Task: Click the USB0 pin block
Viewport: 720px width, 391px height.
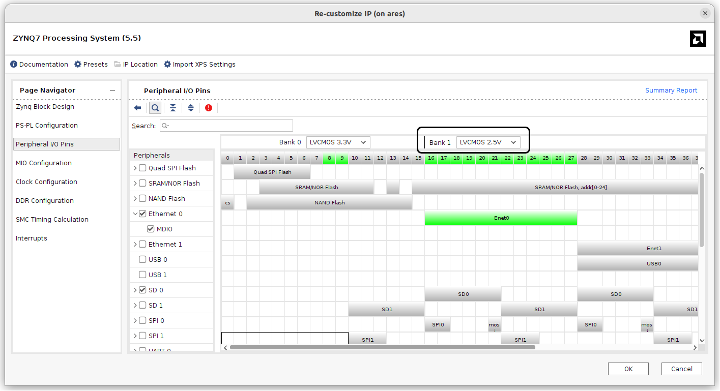Action: [638, 263]
